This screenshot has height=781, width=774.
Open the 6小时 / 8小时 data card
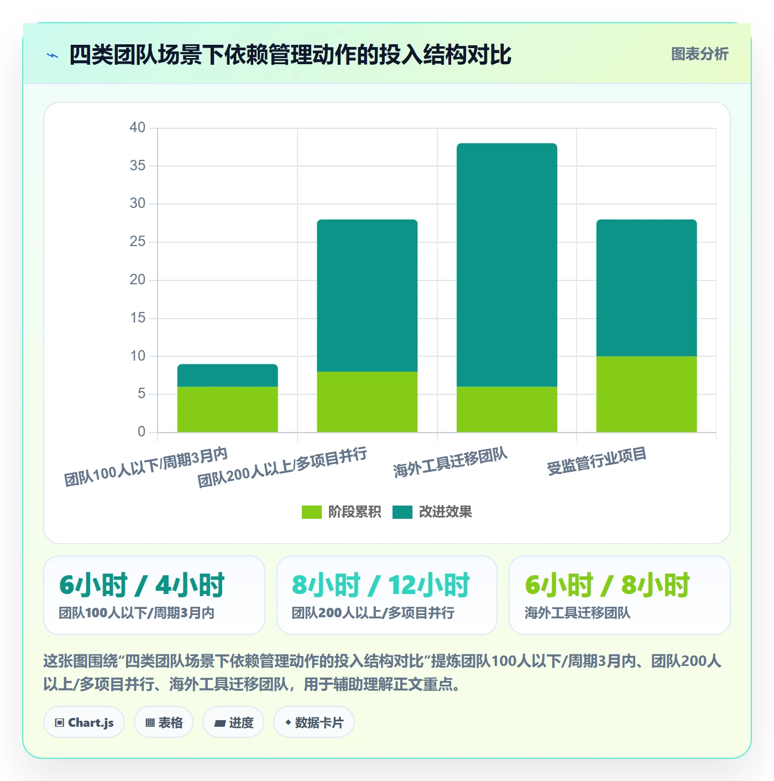620,595
